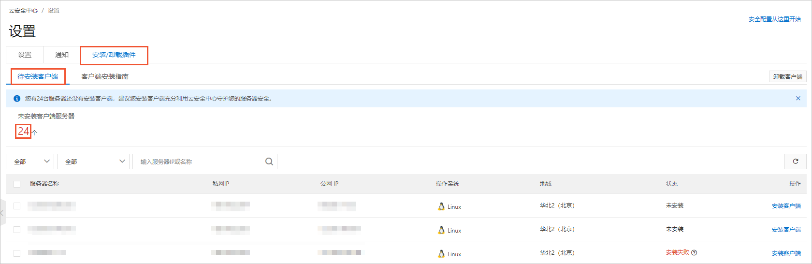The width and height of the screenshot is (812, 264).
Task: Click the Linux penguin icon in second row
Action: click(x=441, y=230)
